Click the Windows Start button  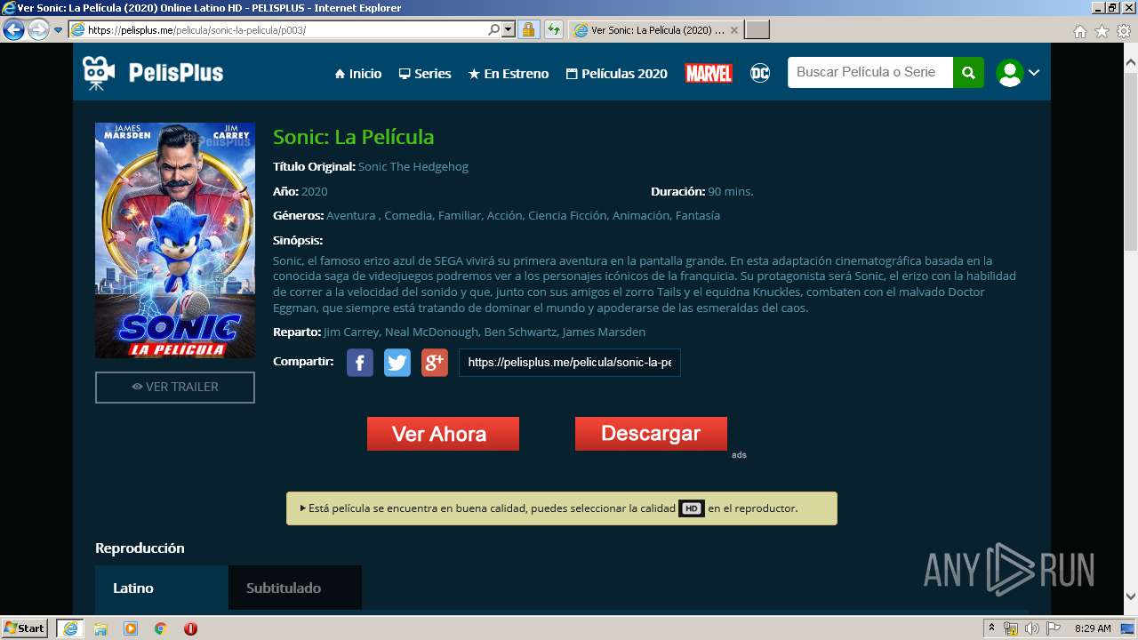point(25,628)
